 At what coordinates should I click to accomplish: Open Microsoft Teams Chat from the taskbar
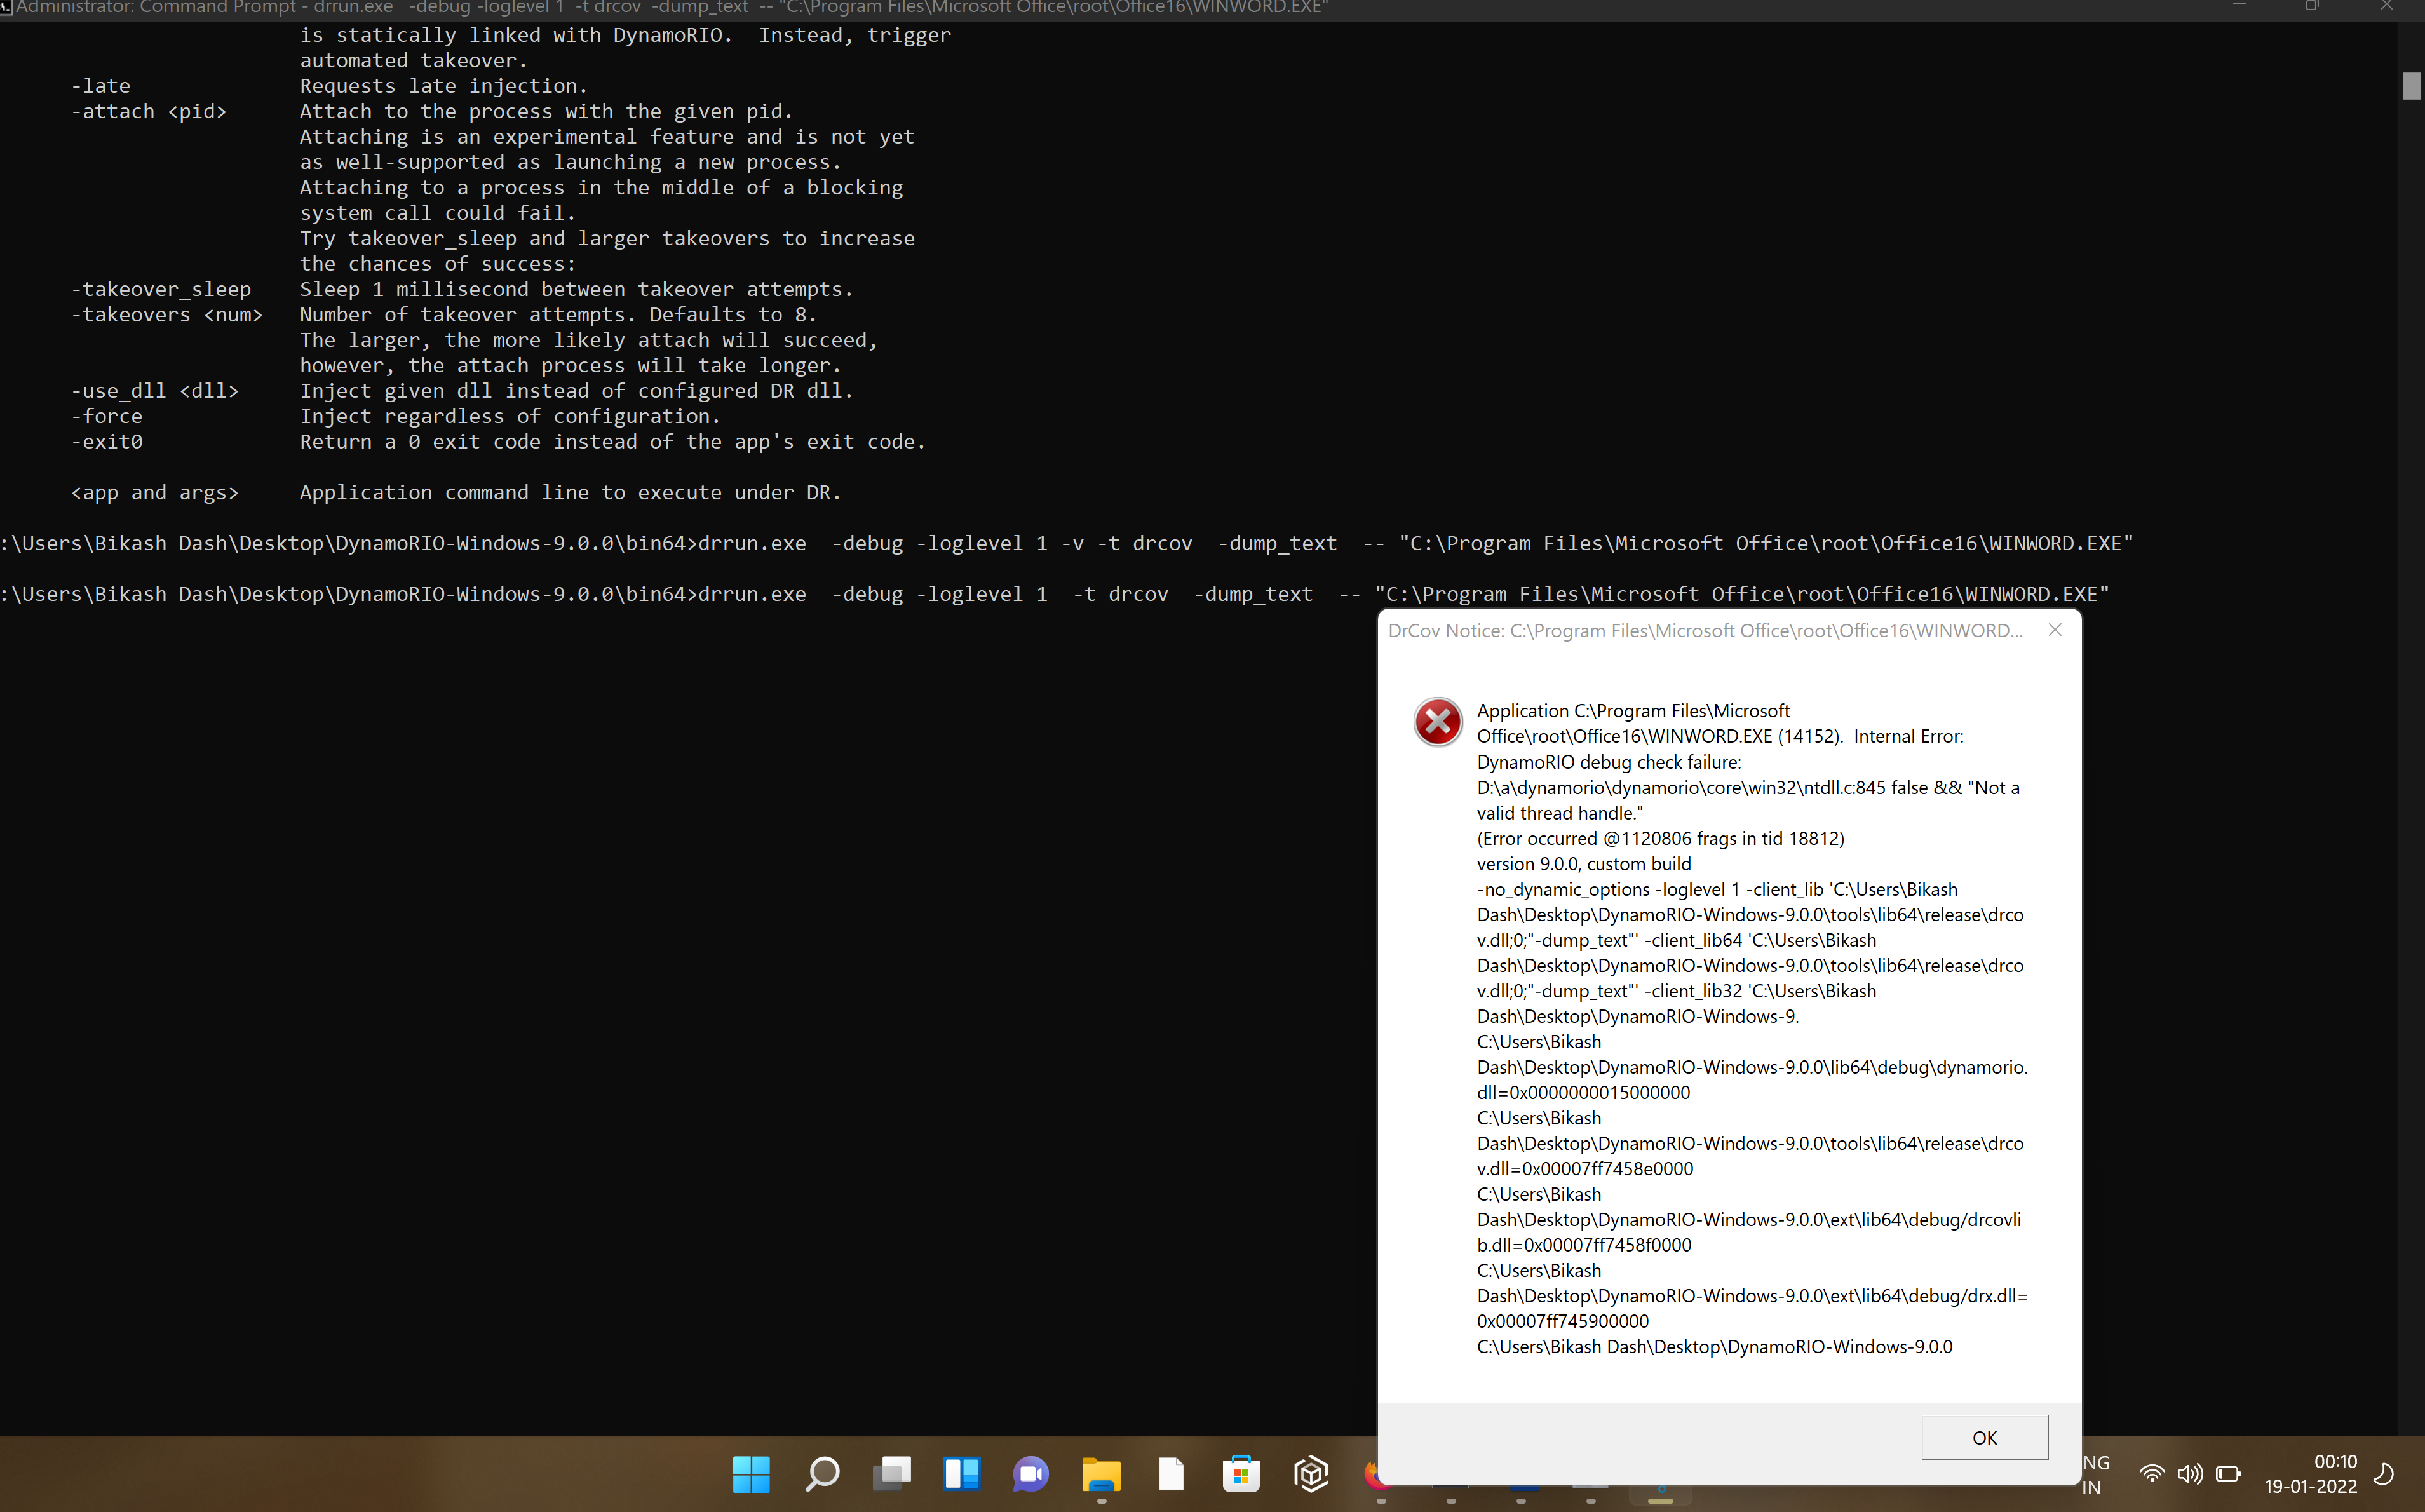[x=1030, y=1474]
